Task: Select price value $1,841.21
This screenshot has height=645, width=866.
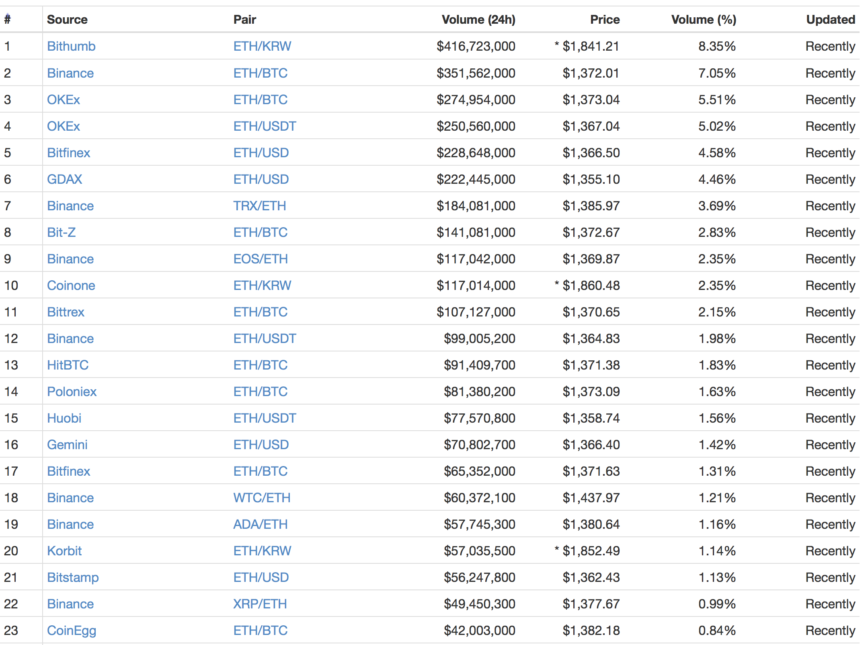Action: coord(591,46)
